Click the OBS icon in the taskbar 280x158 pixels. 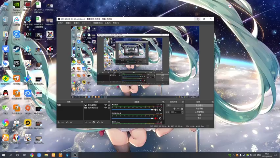pos(75,155)
